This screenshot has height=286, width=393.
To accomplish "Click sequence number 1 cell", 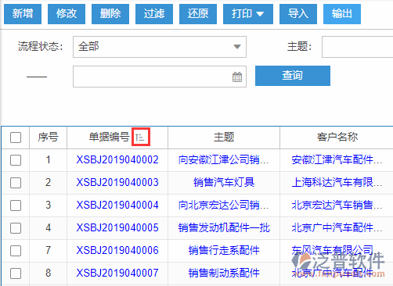I will [48, 159].
